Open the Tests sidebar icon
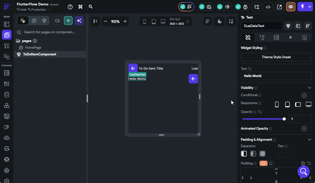The height and width of the screenshot is (183, 315). (x=7, y=149)
